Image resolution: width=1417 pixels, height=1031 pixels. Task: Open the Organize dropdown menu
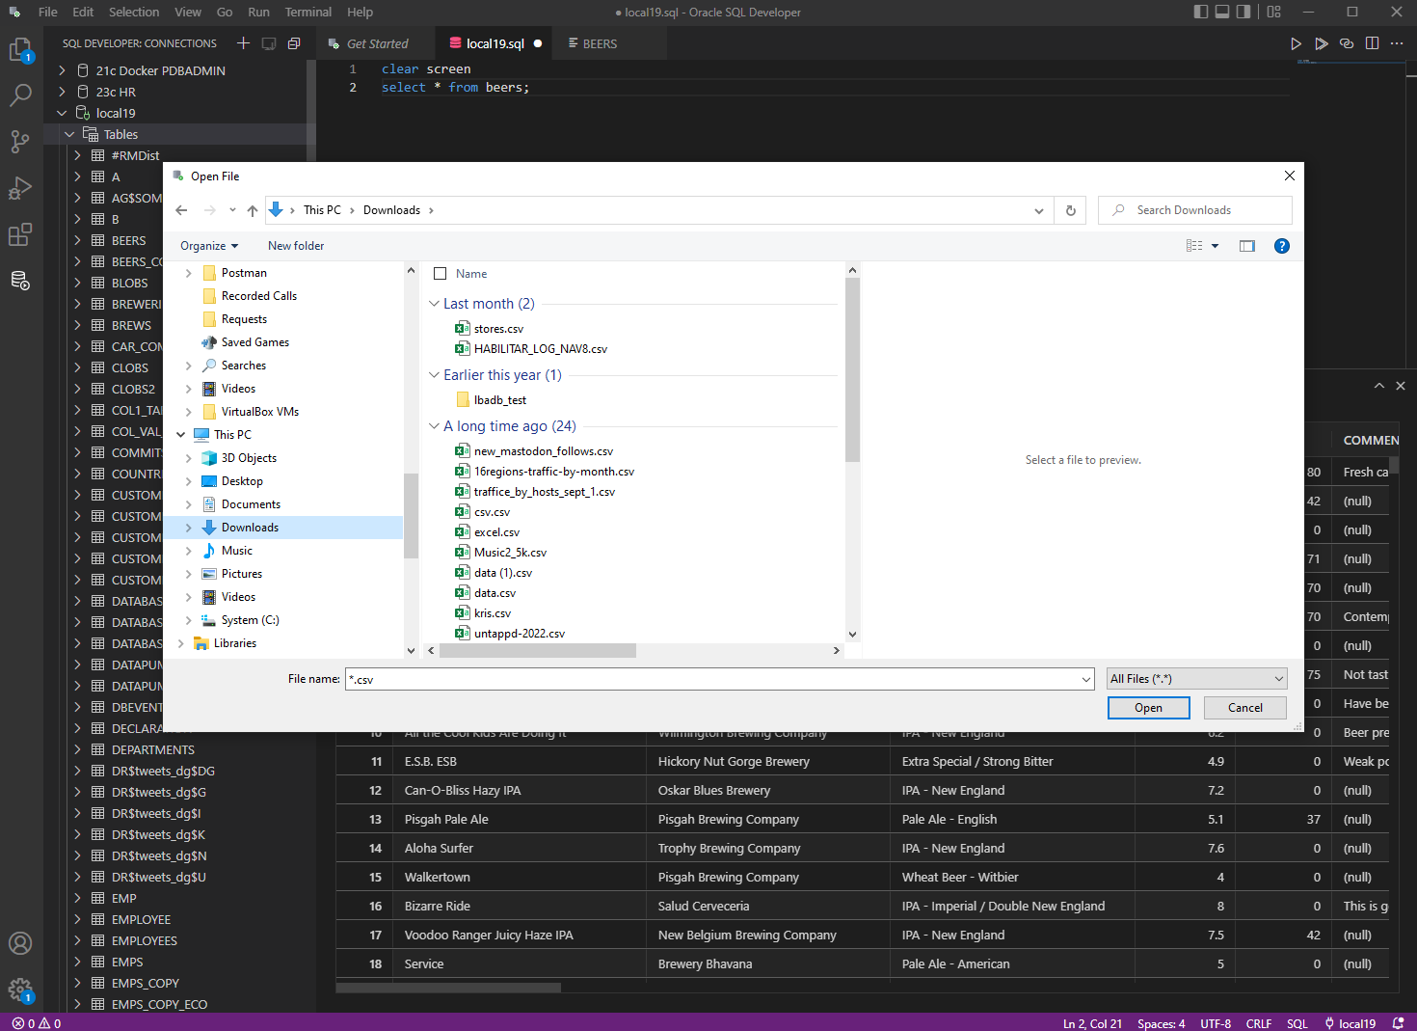click(209, 246)
